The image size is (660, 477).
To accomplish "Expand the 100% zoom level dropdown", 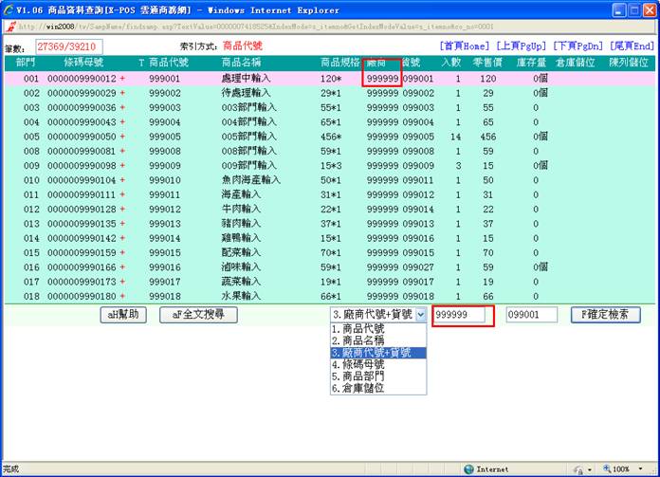I will (639, 468).
